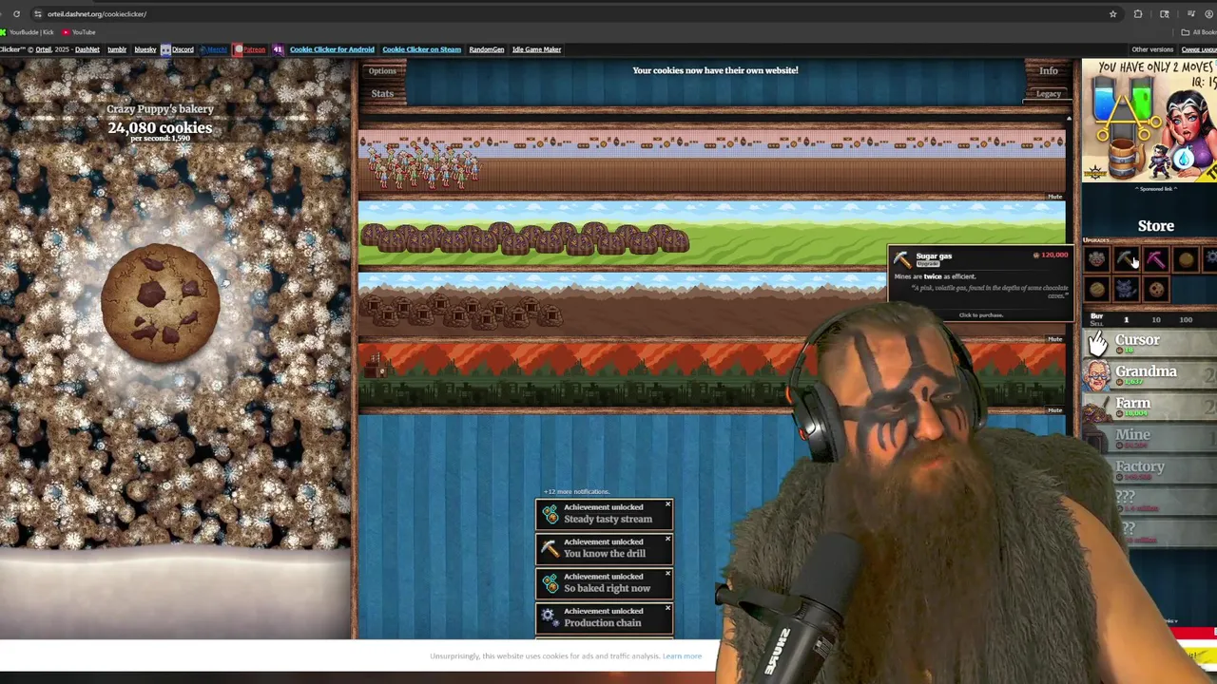This screenshot has width=1217, height=684.
Task: Switch store mode to Buy
Action: click(1096, 315)
